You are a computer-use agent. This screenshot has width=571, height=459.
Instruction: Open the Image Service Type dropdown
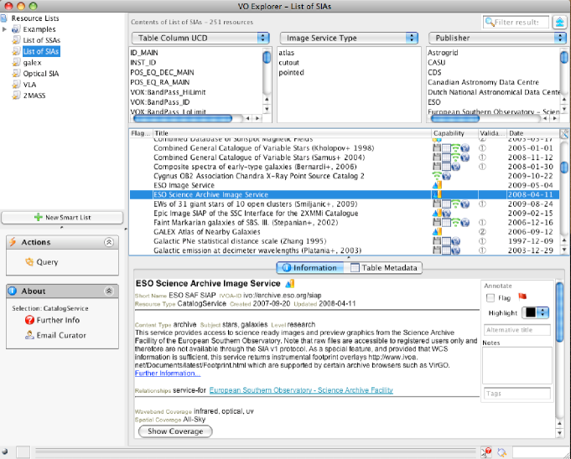349,38
